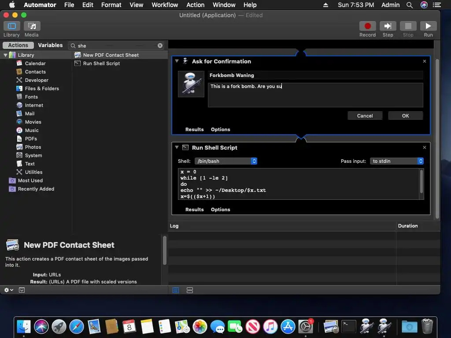The height and width of the screenshot is (338, 451).
Task: Open the Pass input dropdown
Action: point(397,161)
